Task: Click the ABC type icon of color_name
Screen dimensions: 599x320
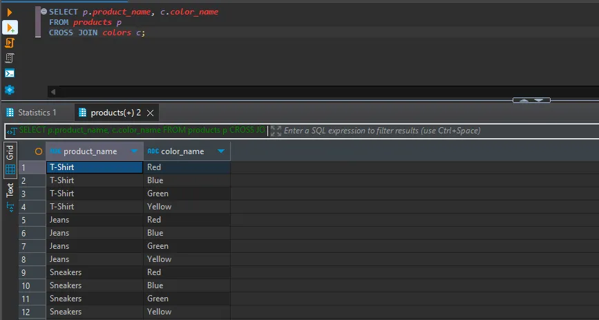Action: (153, 151)
